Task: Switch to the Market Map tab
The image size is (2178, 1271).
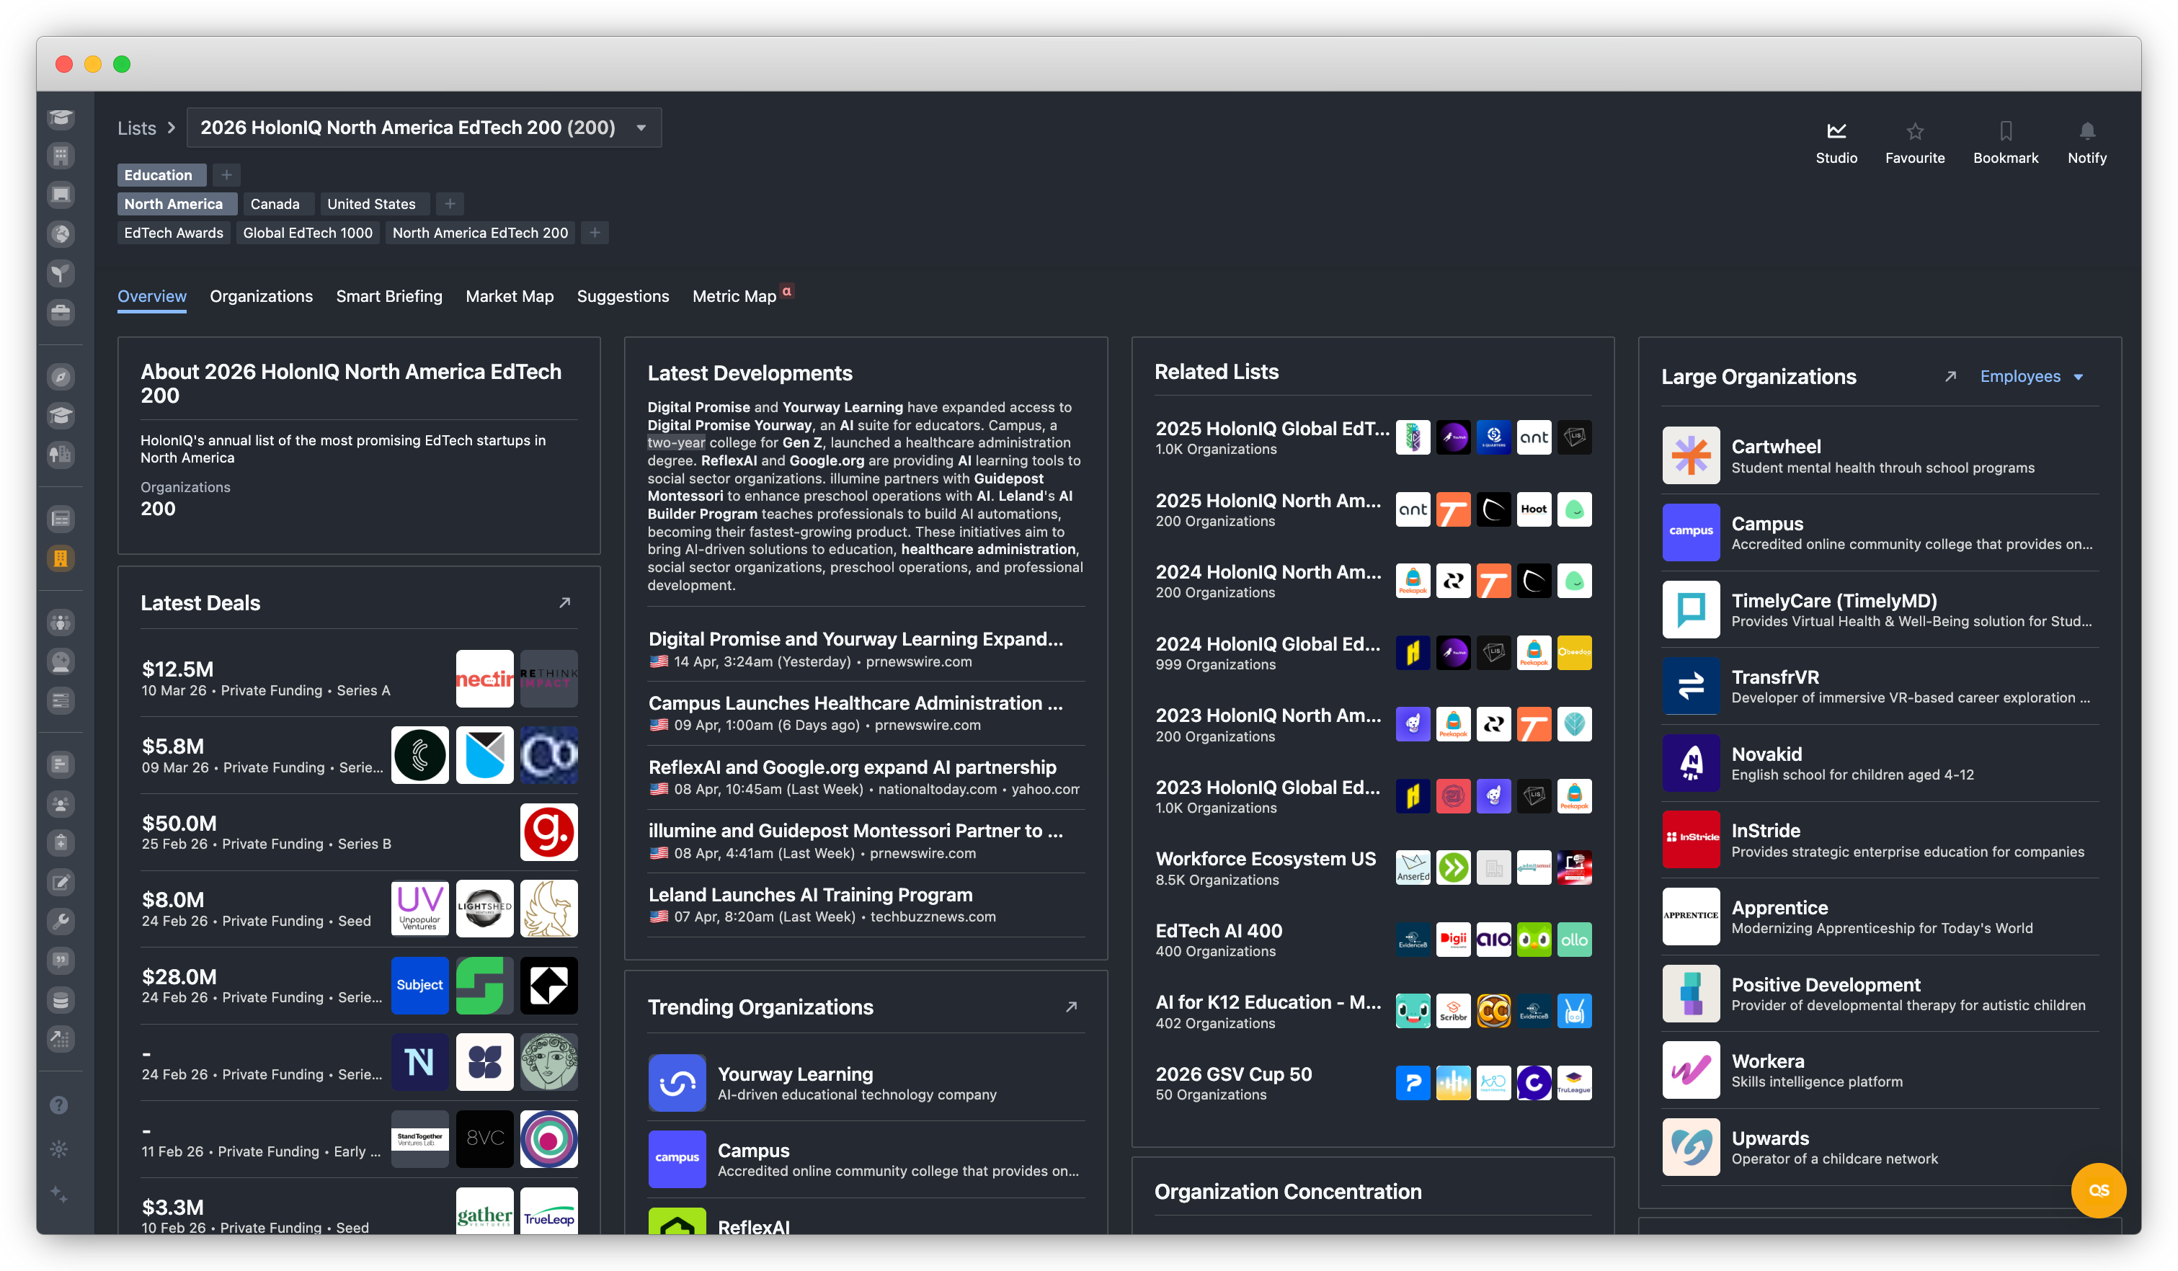Action: pyautogui.click(x=509, y=296)
